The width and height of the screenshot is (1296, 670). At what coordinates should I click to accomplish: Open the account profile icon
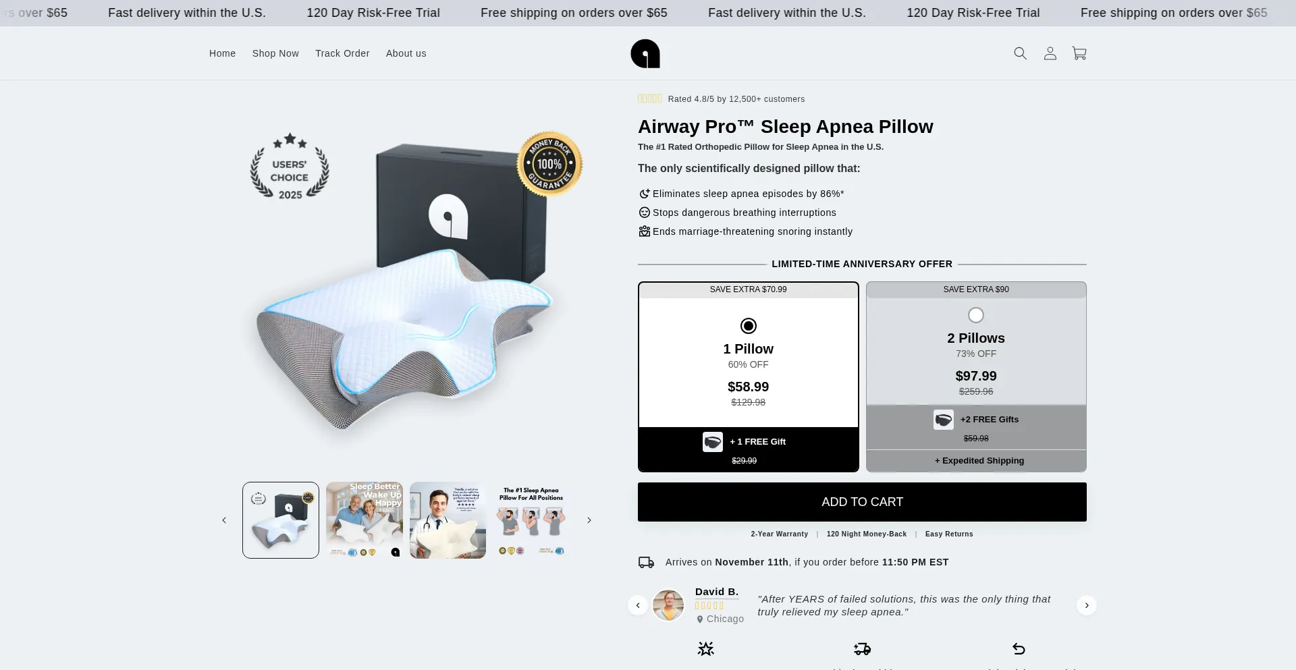pyautogui.click(x=1050, y=53)
